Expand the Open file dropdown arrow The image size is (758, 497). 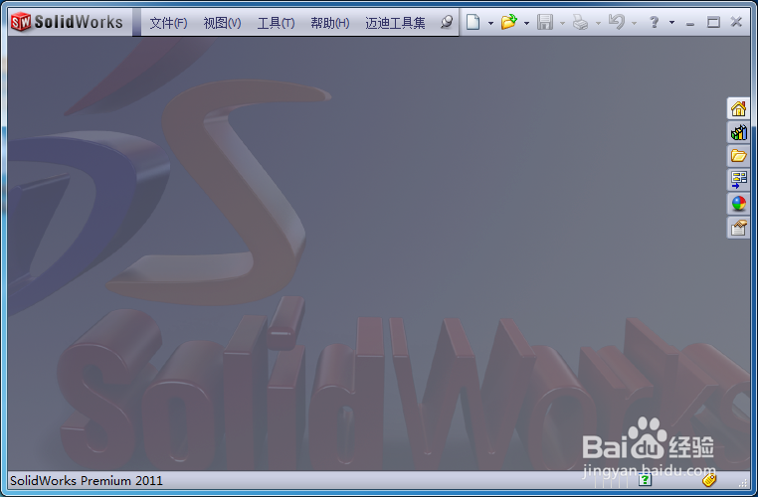click(526, 23)
